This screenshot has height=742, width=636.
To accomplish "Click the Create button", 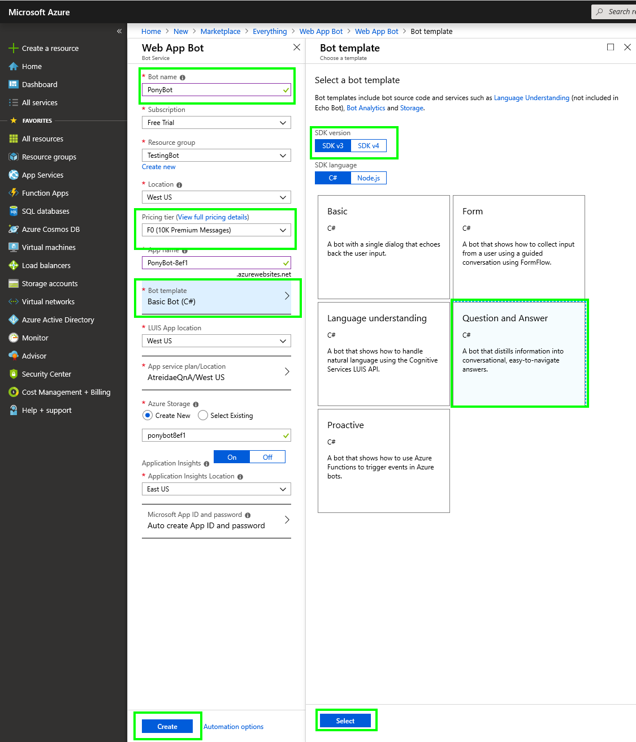I will point(167,727).
